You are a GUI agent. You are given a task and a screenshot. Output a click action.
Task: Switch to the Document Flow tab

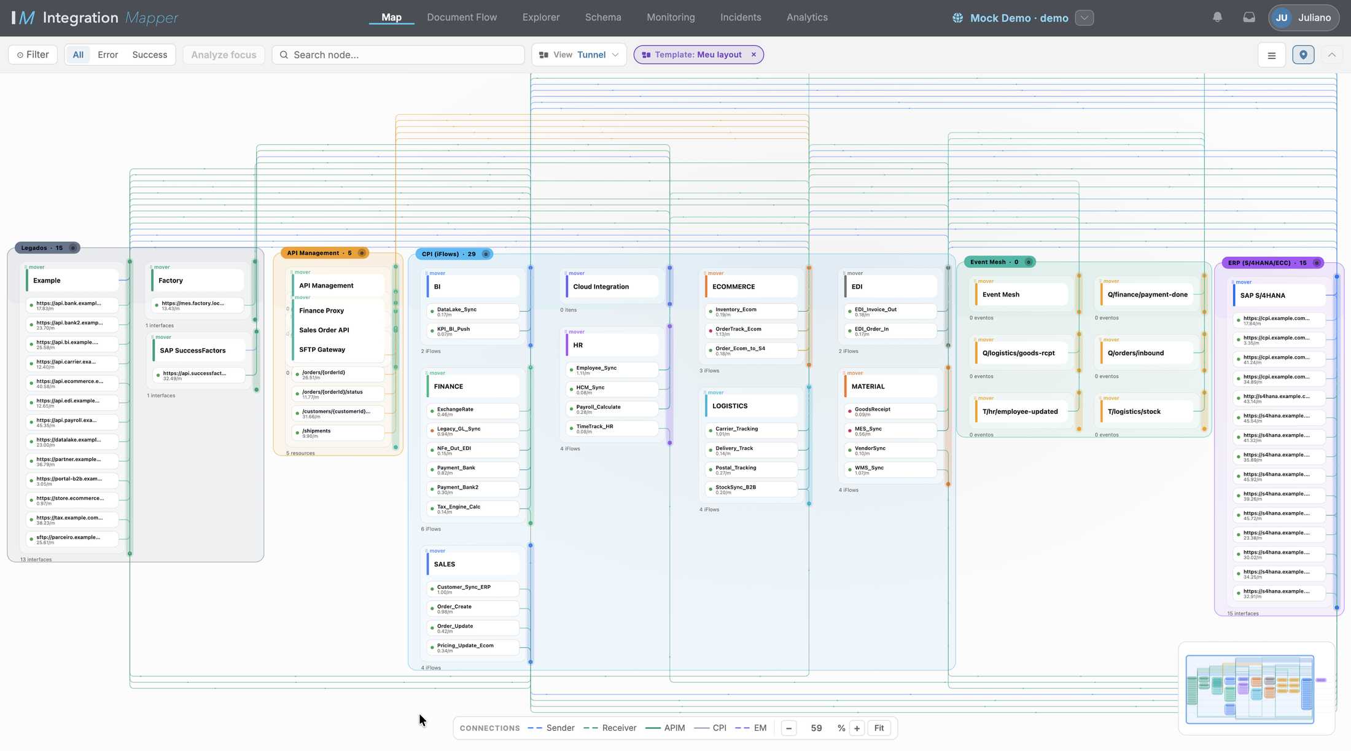tap(462, 17)
